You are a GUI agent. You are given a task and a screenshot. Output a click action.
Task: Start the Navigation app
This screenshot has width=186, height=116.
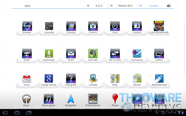[x=71, y=99]
